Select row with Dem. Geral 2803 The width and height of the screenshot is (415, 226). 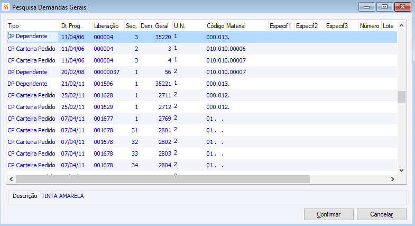coord(202,153)
